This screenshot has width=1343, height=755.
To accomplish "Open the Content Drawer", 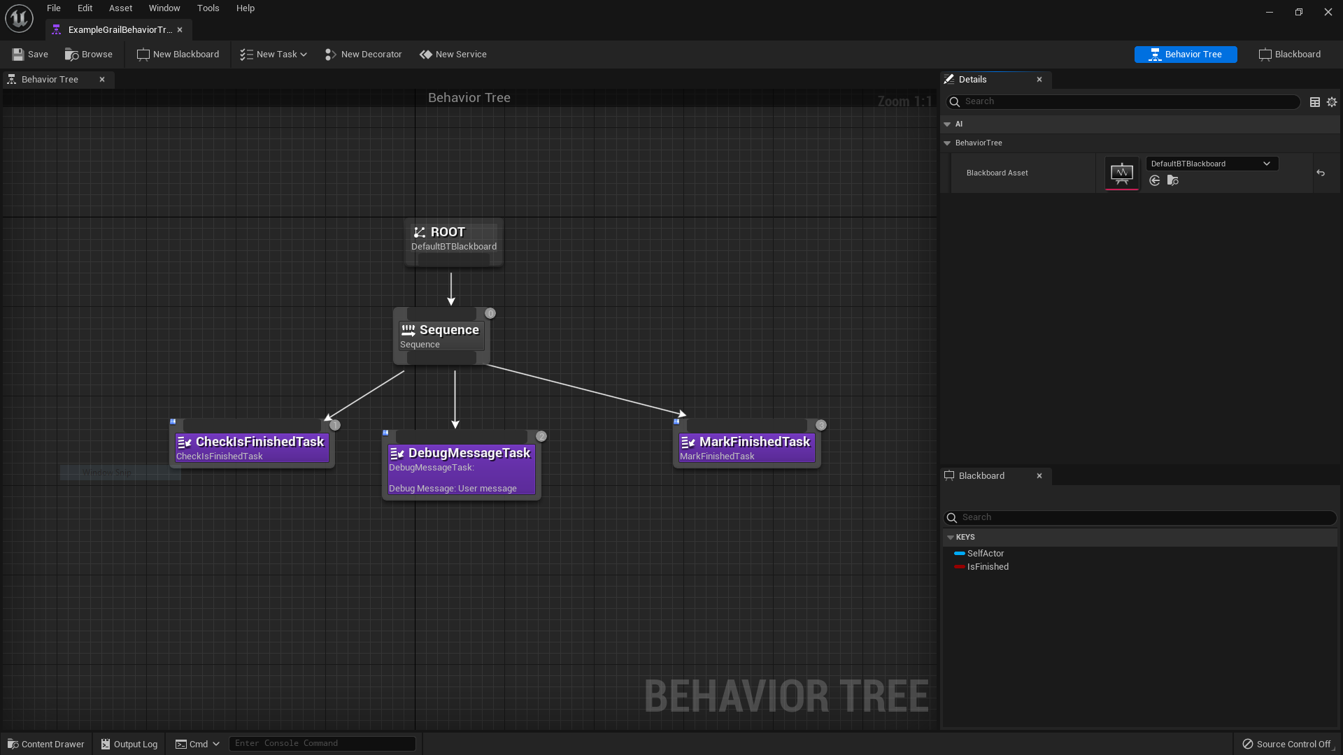I will (x=45, y=744).
